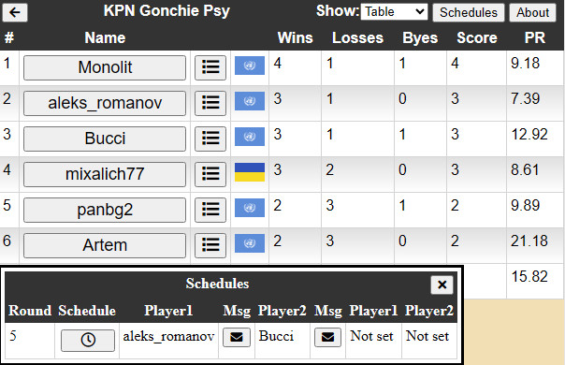Open the match list icon for Bucci
Screen dimensions: 565x365
[210, 139]
